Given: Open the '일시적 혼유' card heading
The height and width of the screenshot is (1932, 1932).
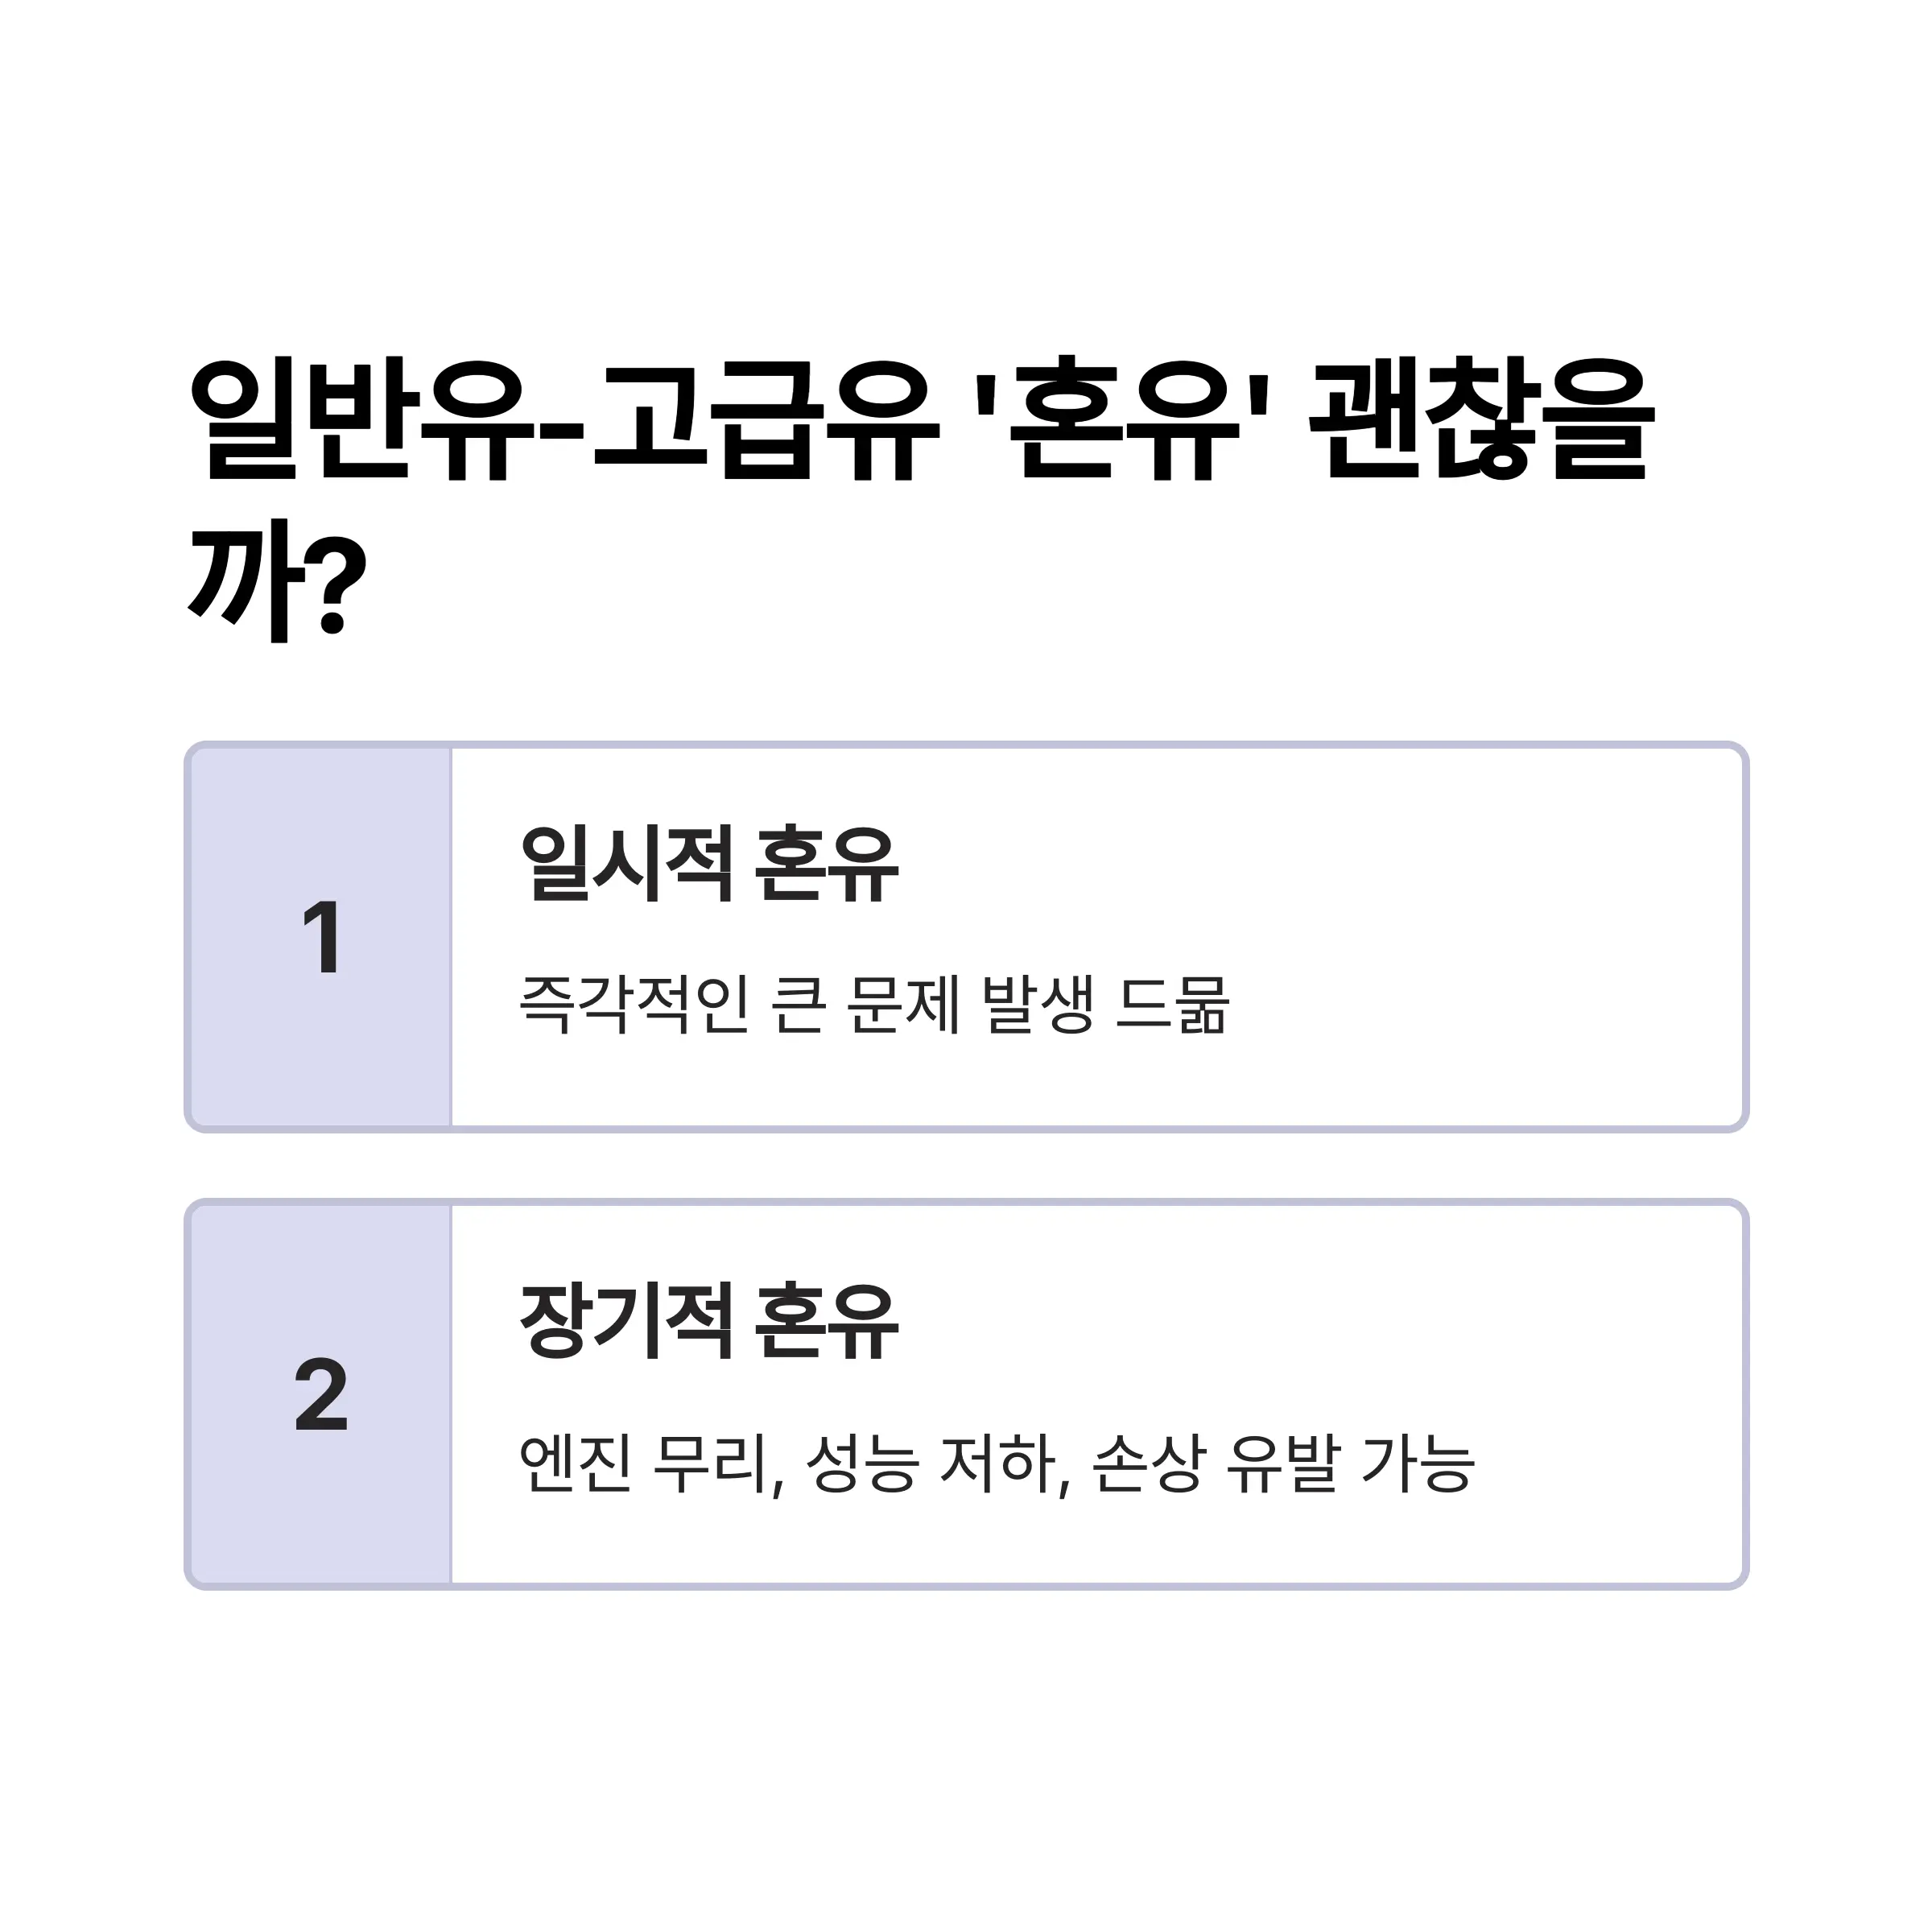Looking at the screenshot, I should pos(710,865).
